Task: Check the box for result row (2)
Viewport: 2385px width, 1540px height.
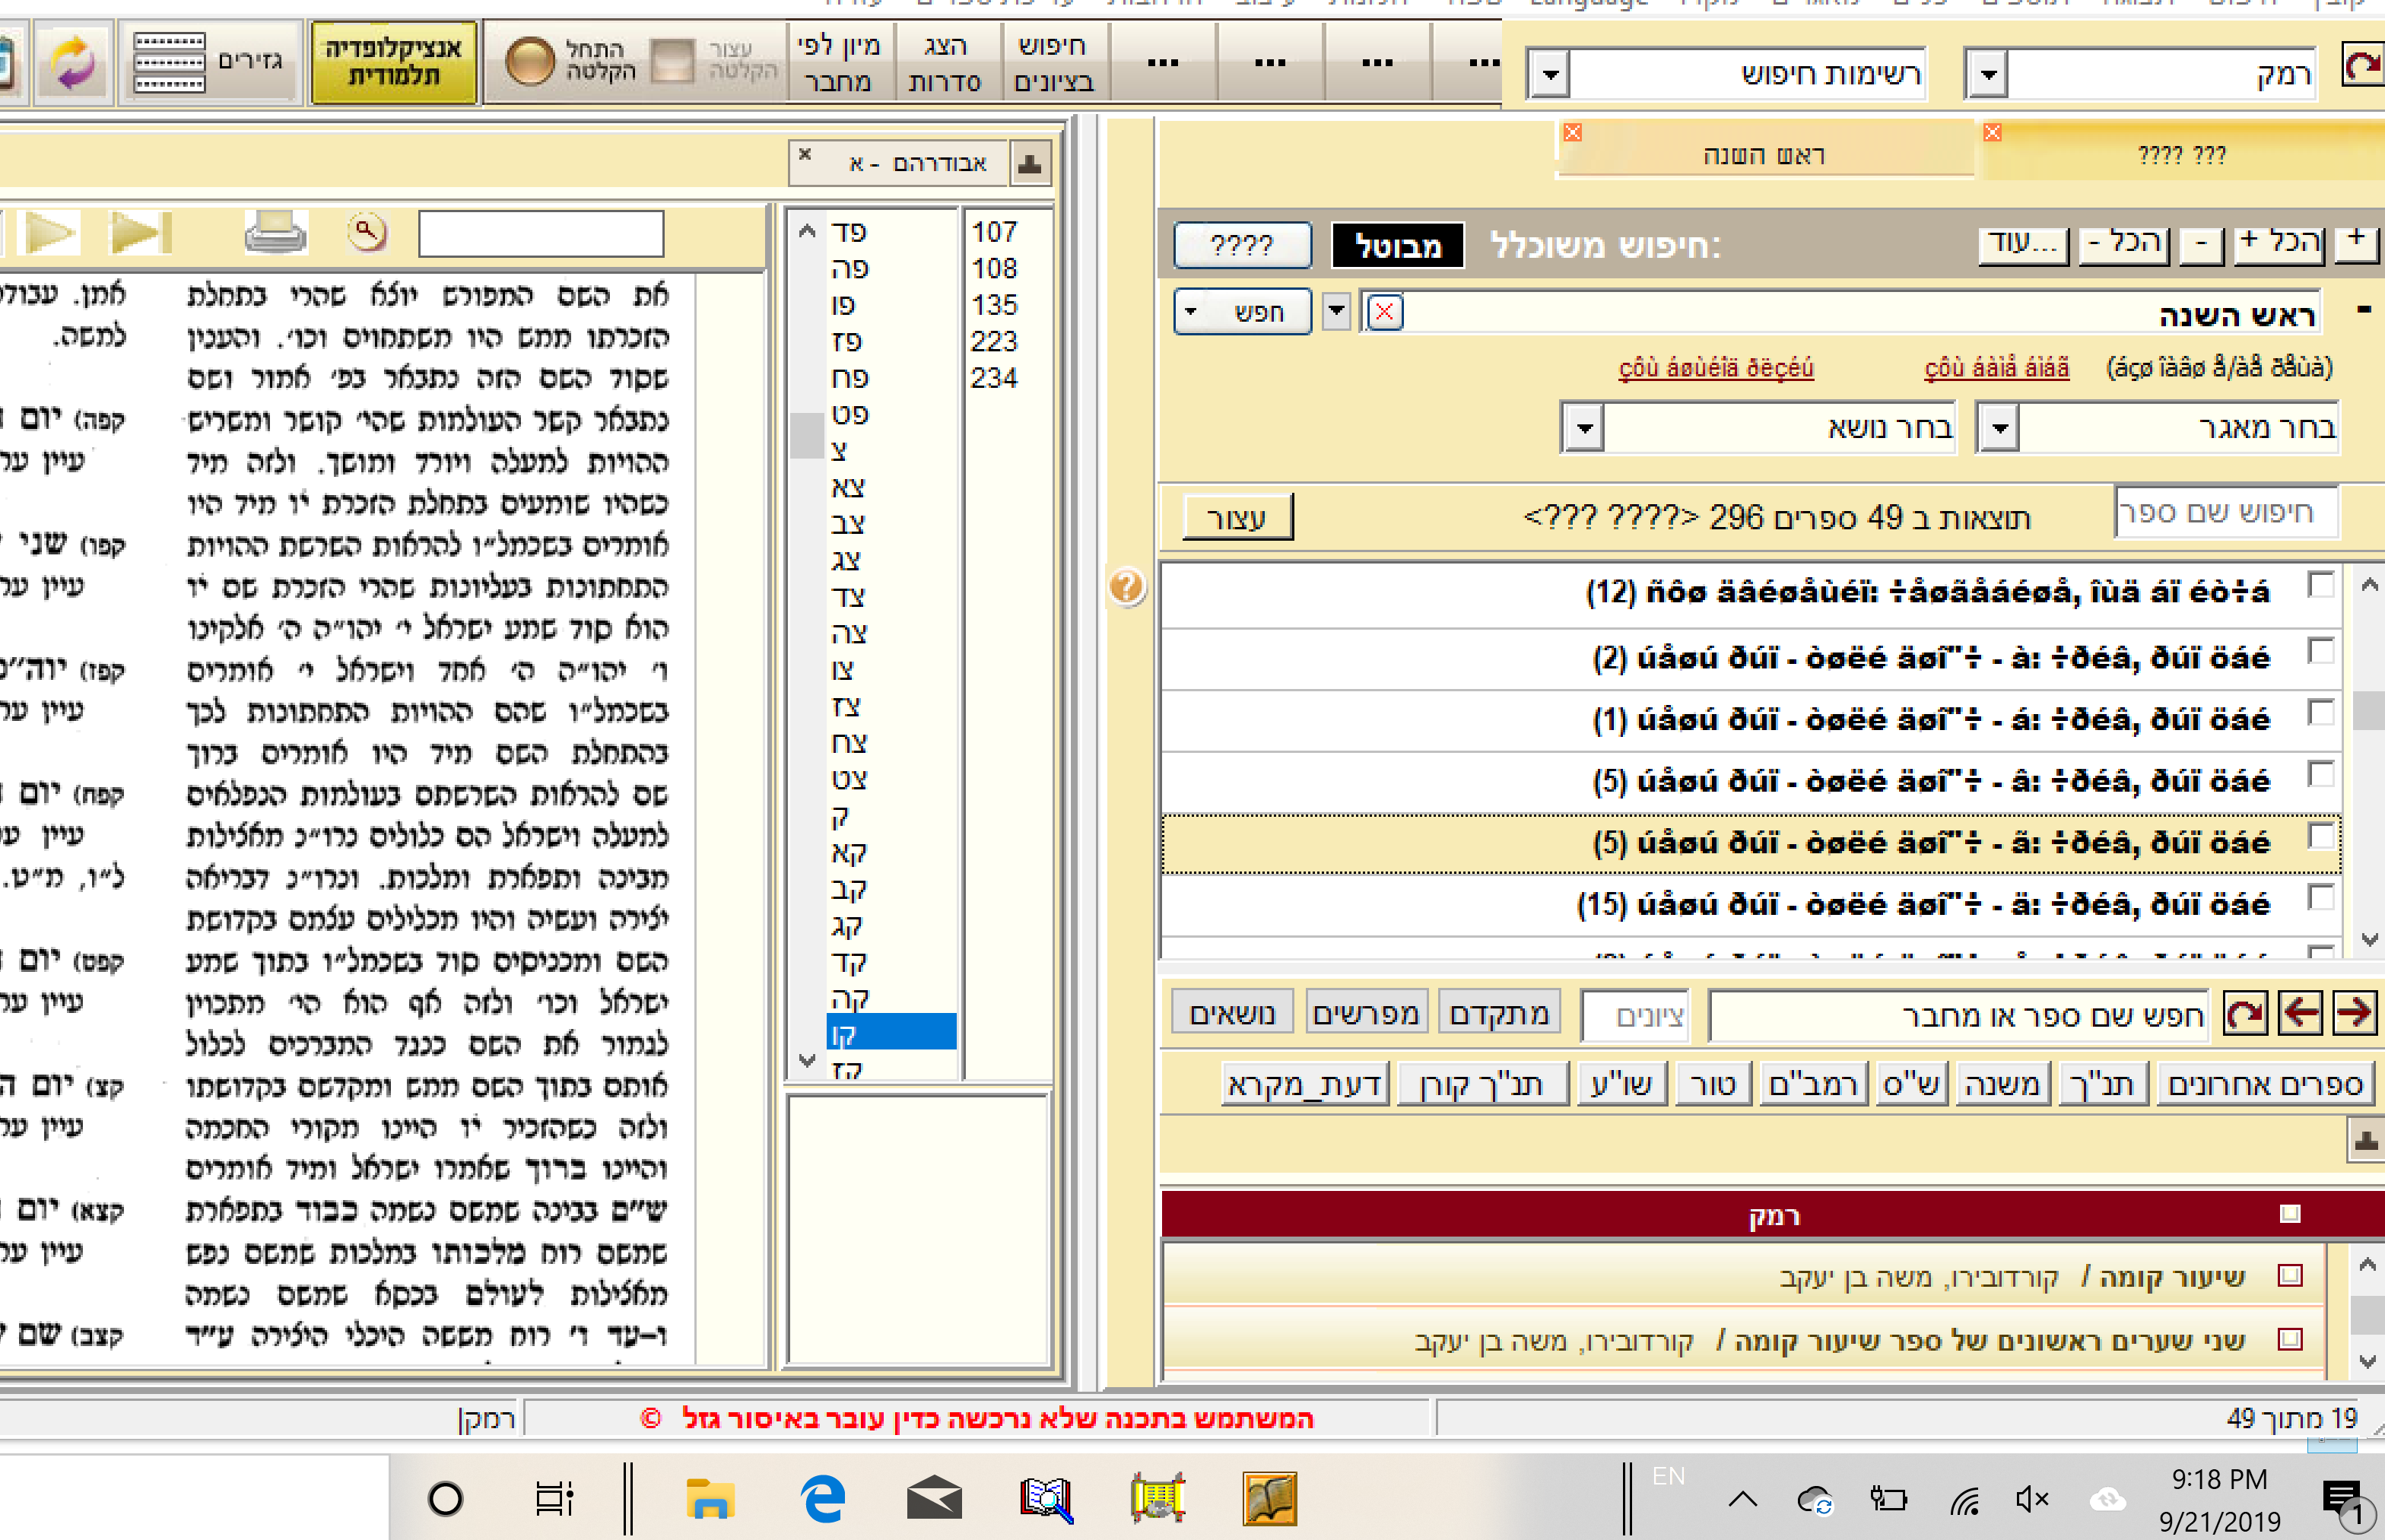Action: click(x=2320, y=652)
